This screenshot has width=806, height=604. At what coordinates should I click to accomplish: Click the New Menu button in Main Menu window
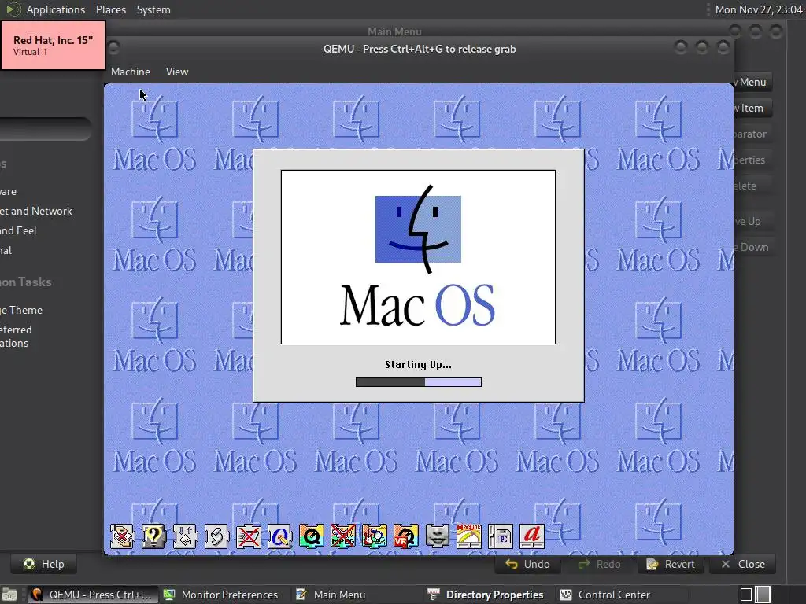[x=753, y=82]
